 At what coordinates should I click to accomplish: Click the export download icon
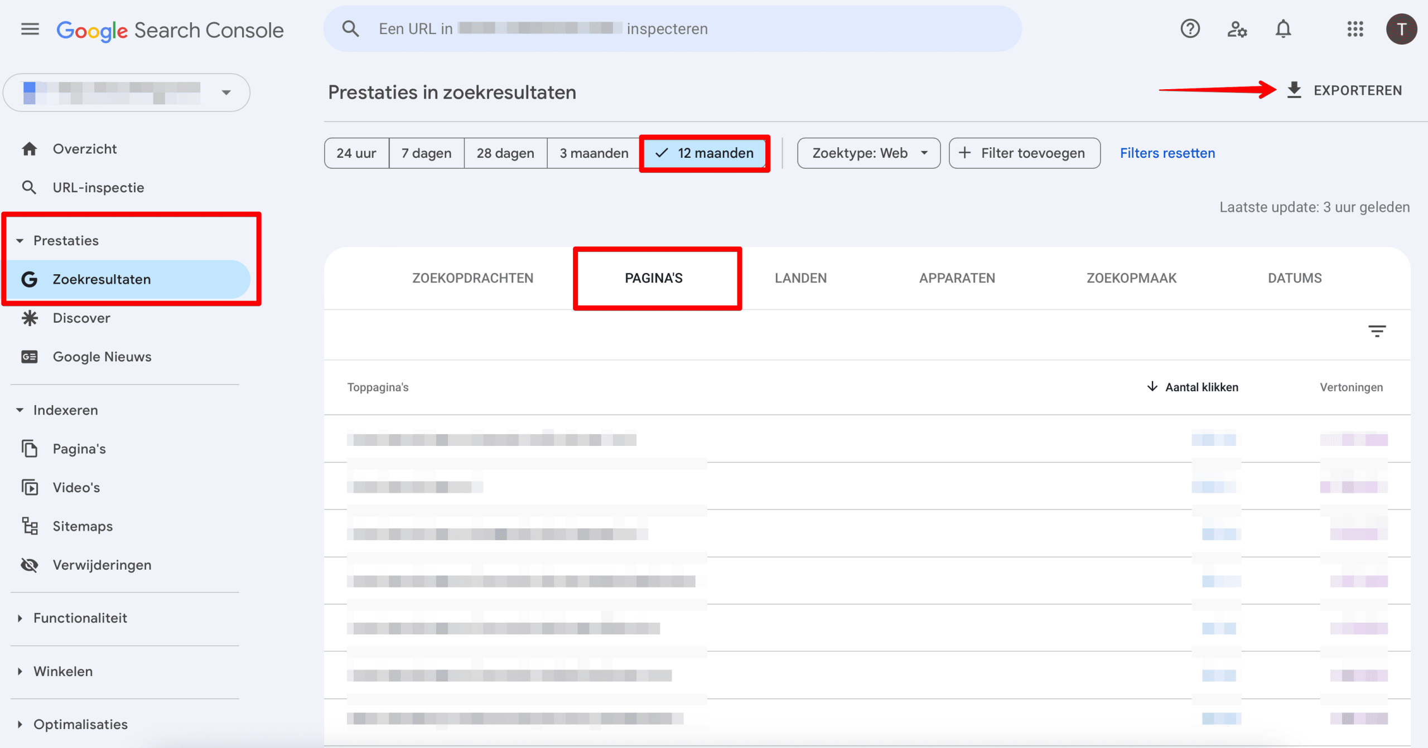(1294, 90)
